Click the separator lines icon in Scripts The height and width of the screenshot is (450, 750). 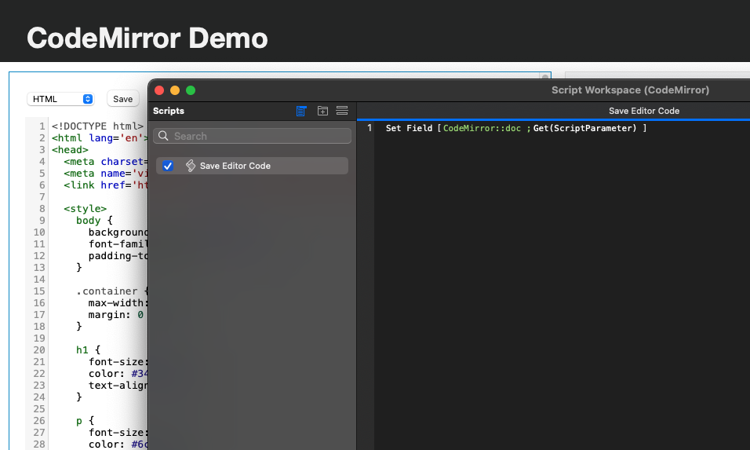[342, 112]
